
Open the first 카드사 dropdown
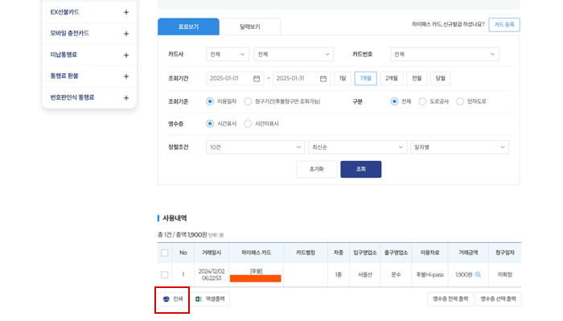click(x=228, y=54)
